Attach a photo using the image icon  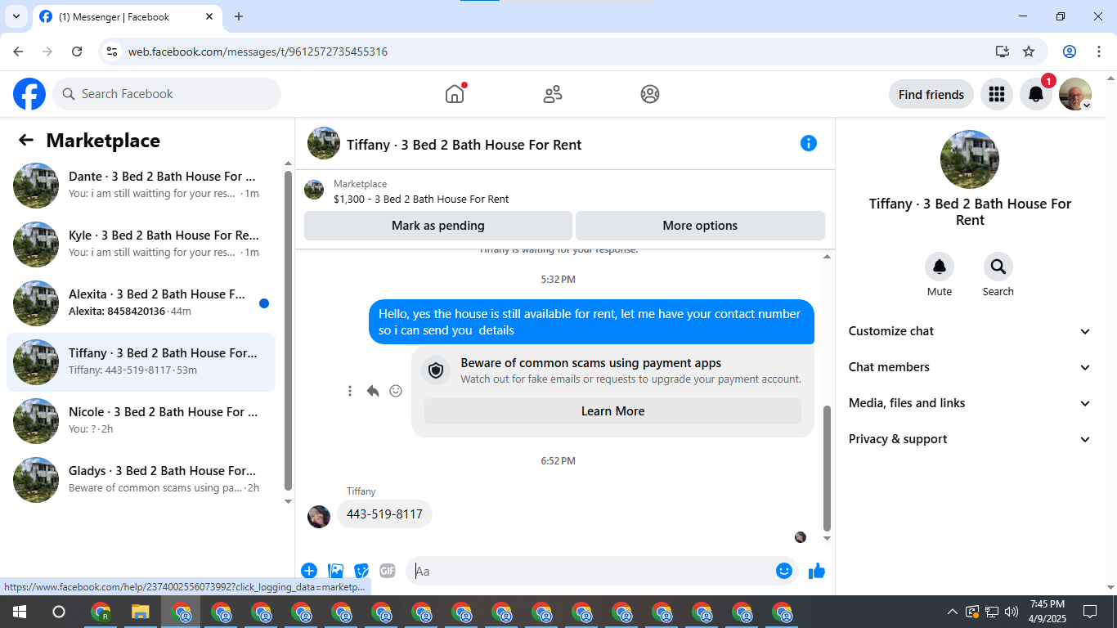point(335,571)
